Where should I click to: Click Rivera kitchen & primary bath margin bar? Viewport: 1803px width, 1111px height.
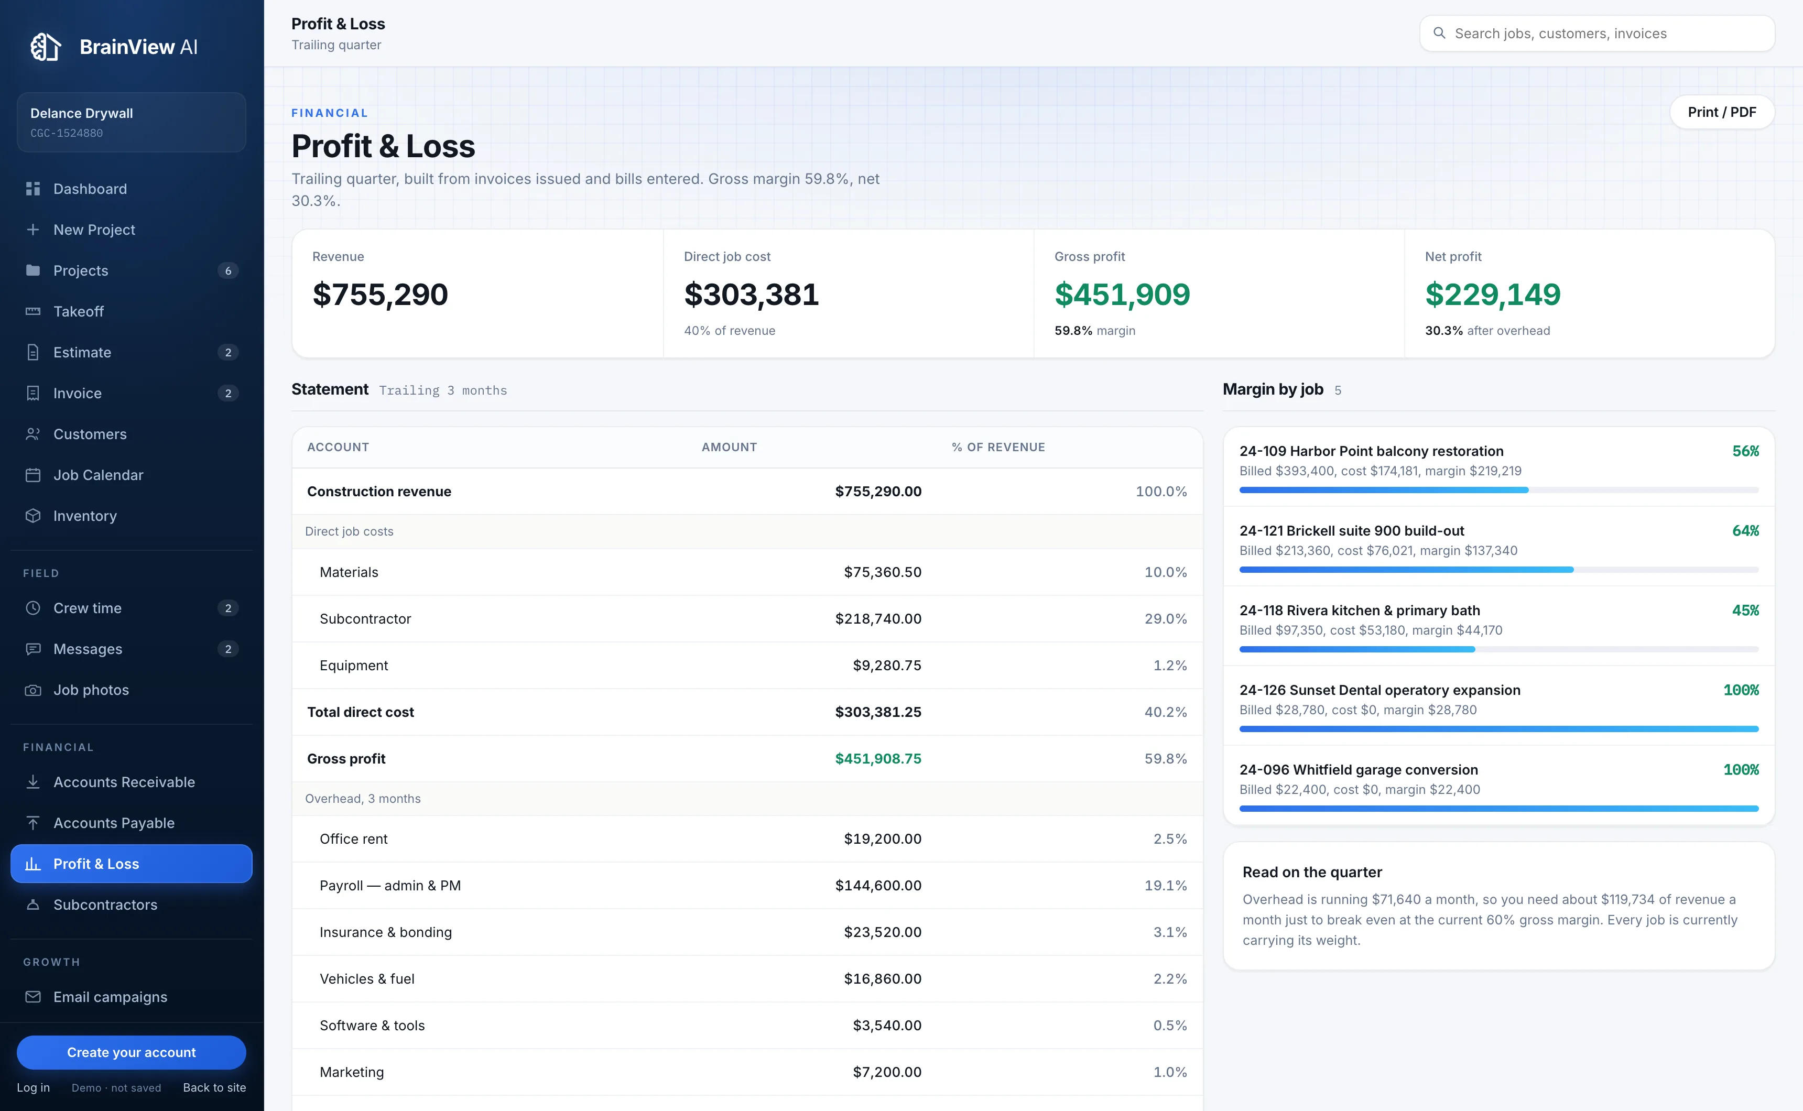coord(1499,649)
